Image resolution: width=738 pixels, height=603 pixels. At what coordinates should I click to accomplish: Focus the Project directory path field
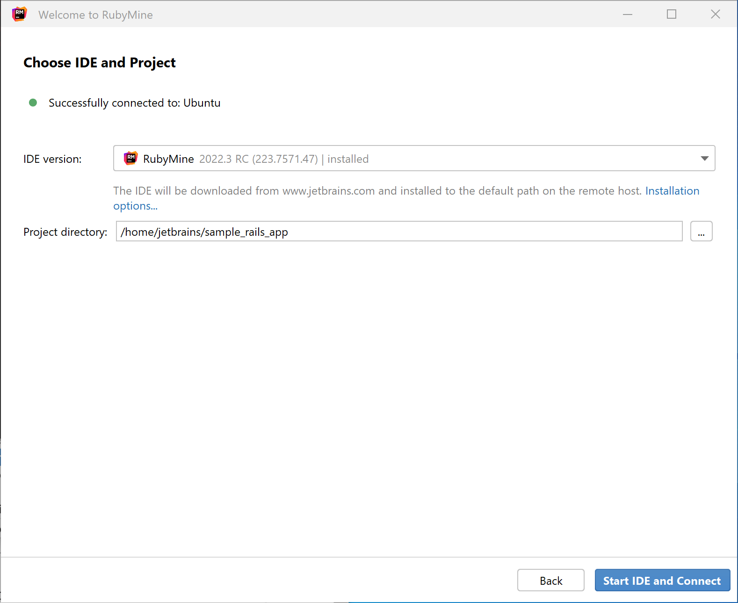[398, 232]
